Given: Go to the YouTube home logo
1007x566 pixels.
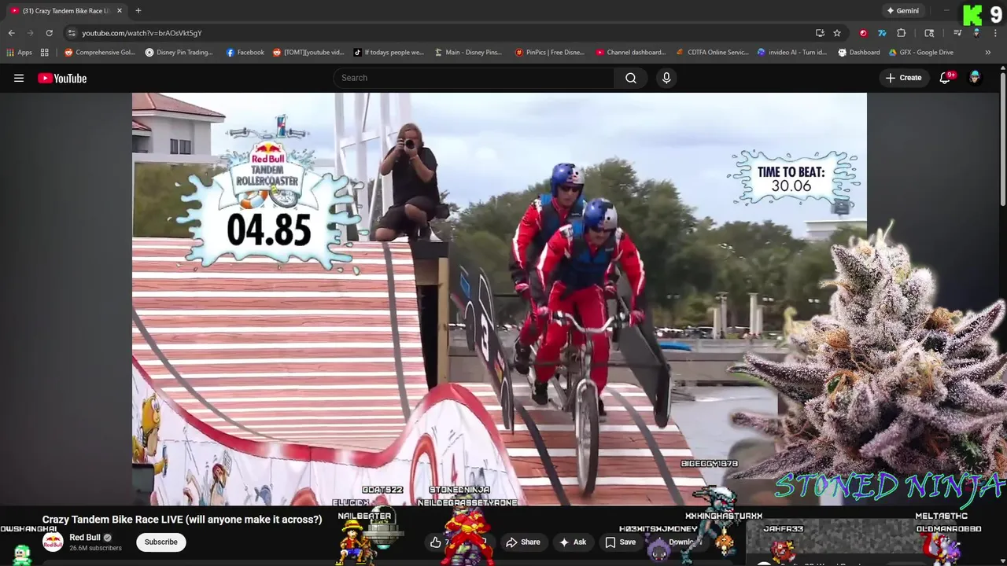Looking at the screenshot, I should 62,78.
